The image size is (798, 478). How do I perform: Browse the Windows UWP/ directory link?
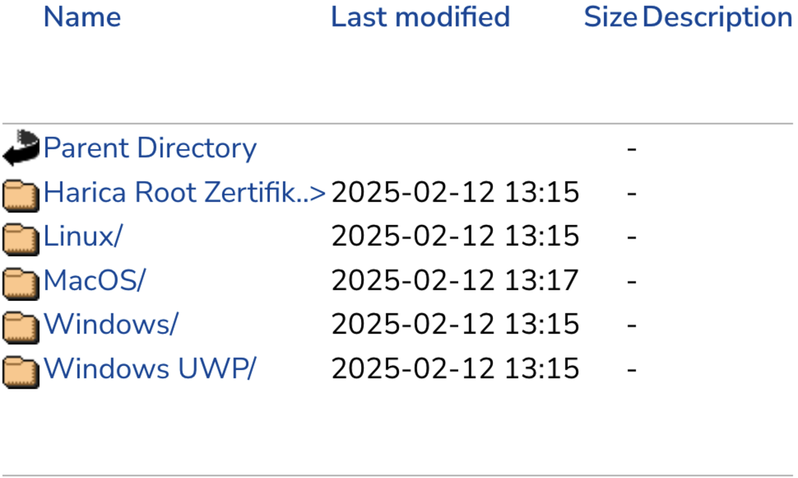(150, 368)
